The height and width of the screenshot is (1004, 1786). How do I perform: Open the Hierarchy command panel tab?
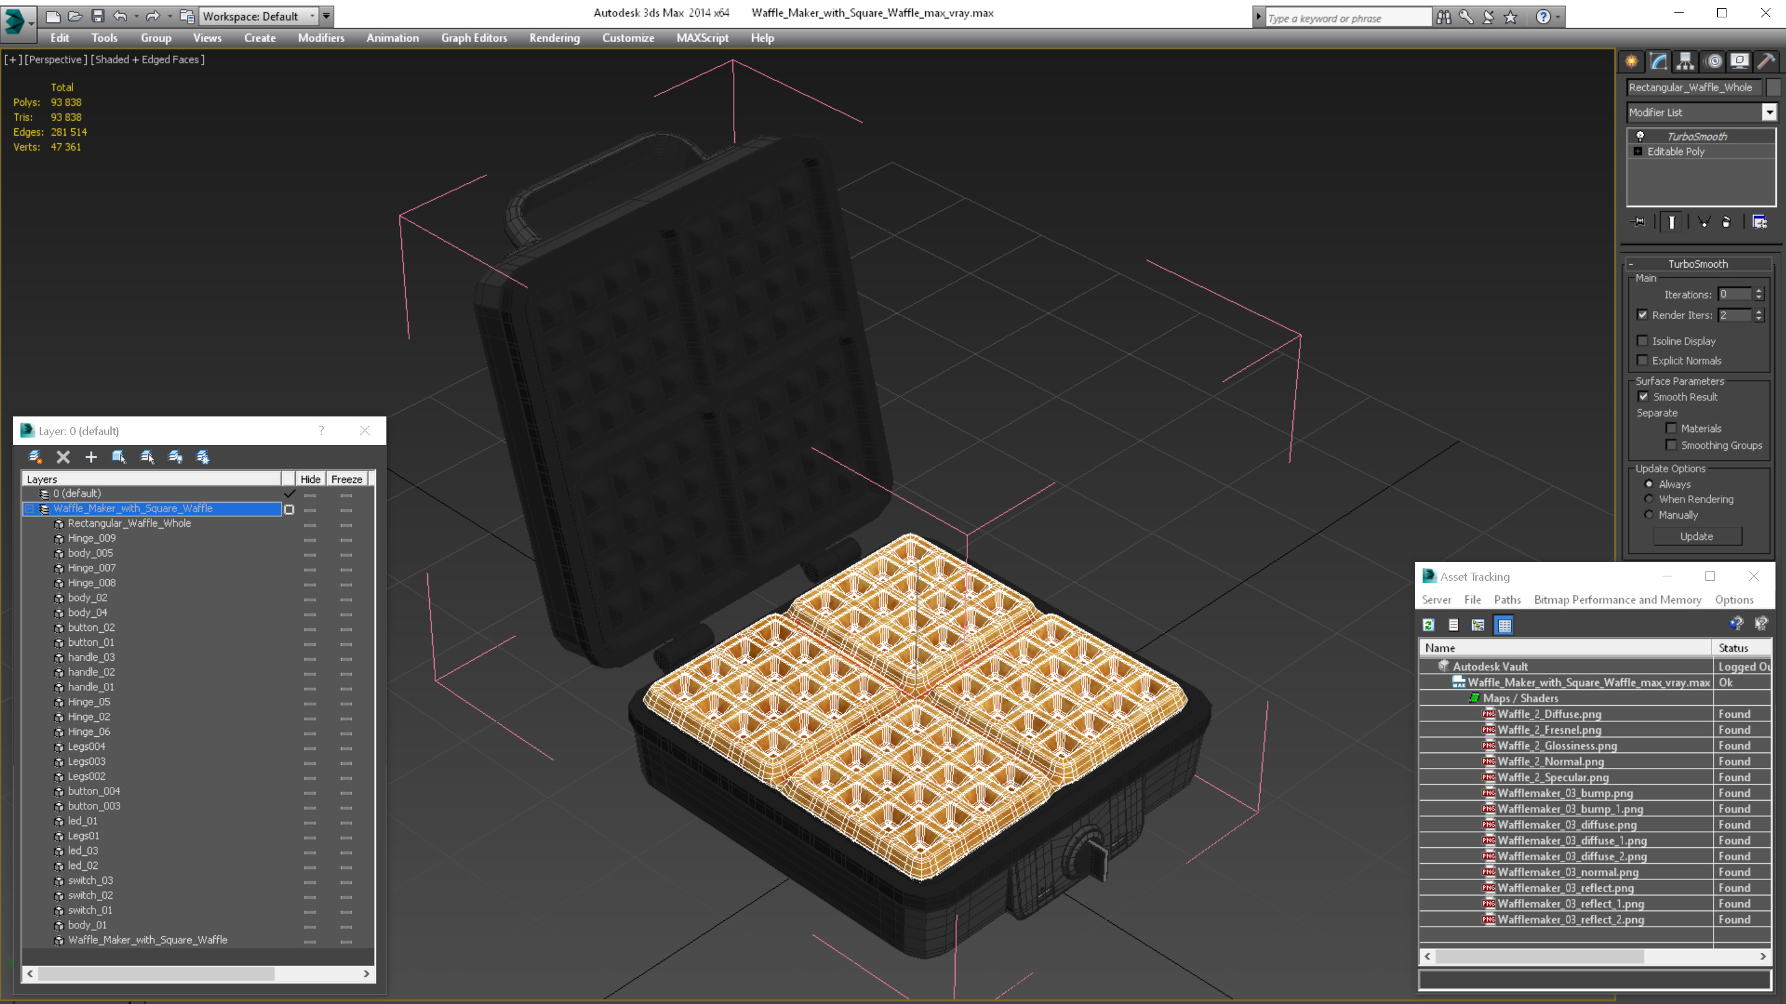click(1685, 62)
